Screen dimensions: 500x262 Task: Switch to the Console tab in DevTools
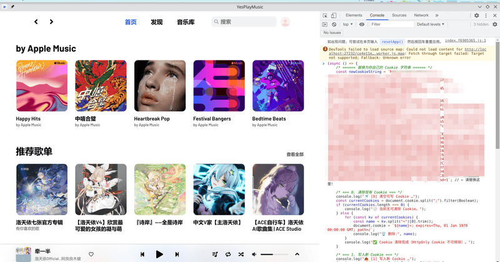click(x=377, y=15)
